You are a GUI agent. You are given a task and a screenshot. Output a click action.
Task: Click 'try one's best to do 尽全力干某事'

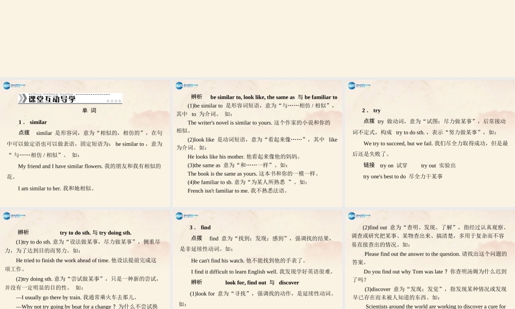coord(403,177)
